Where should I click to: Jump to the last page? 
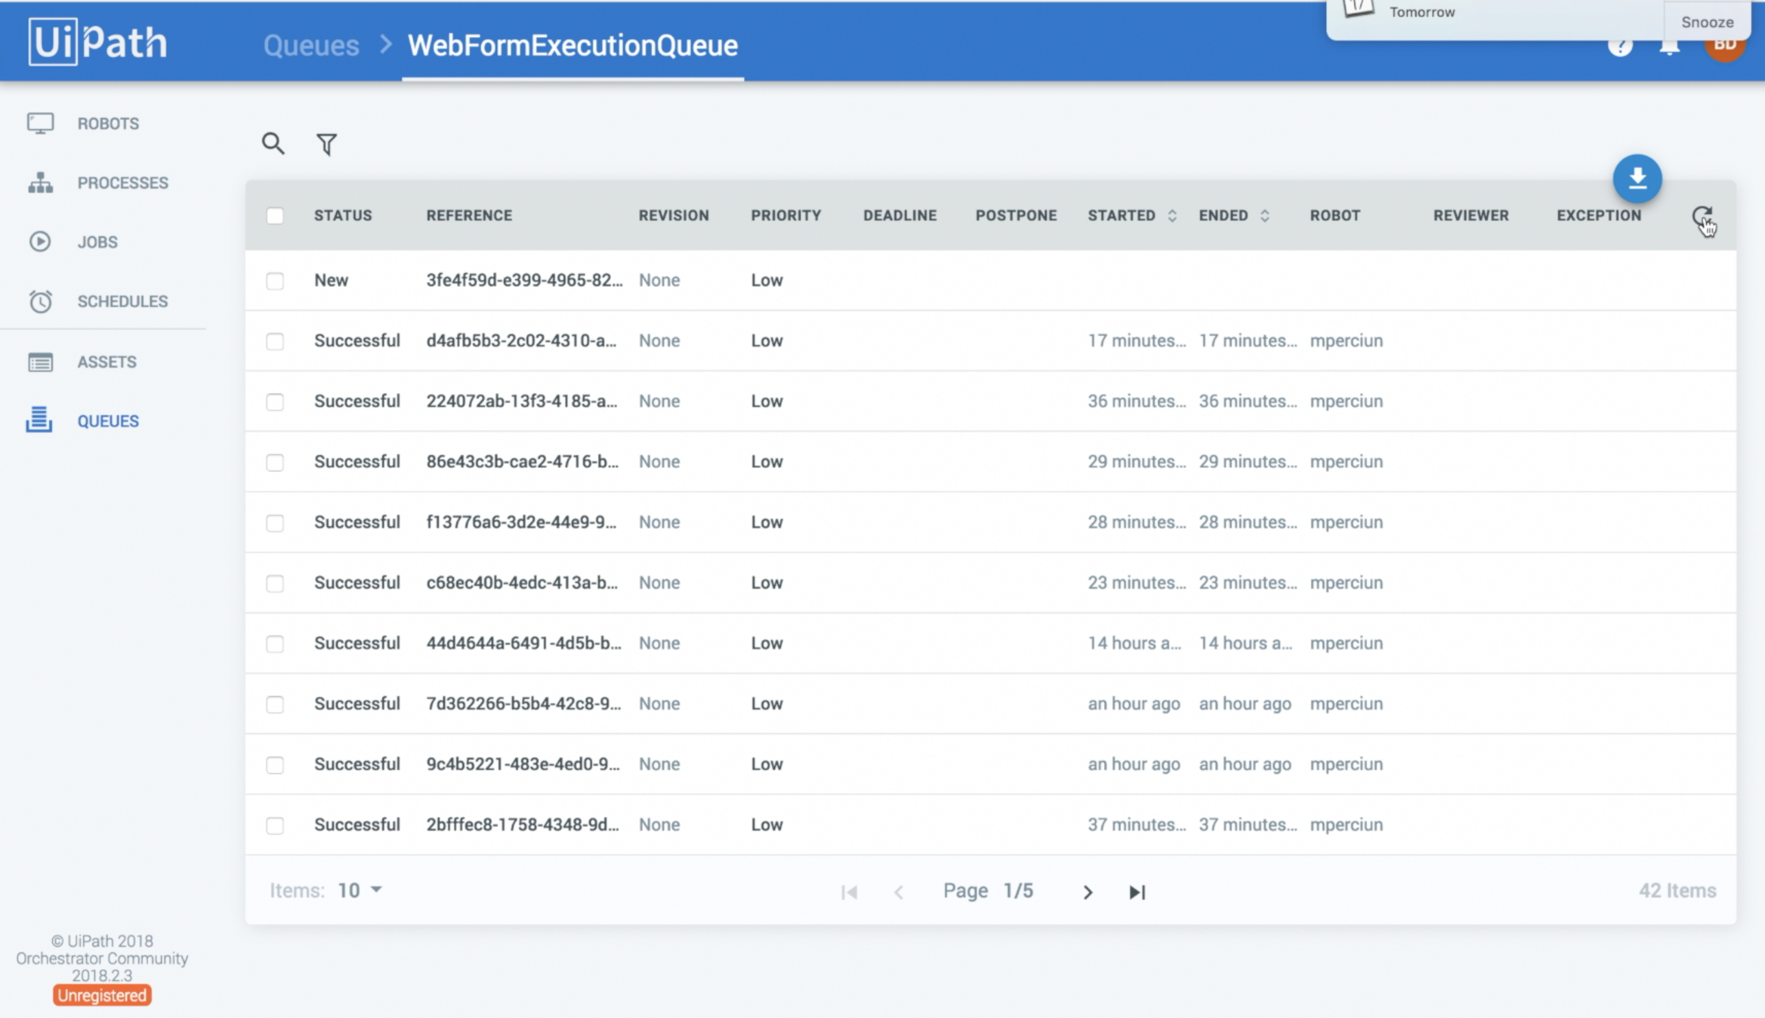tap(1137, 892)
